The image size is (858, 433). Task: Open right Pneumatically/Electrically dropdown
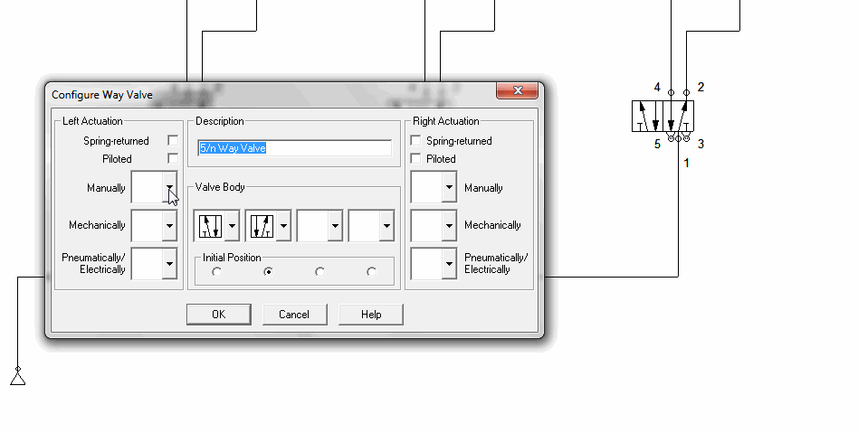click(x=449, y=264)
